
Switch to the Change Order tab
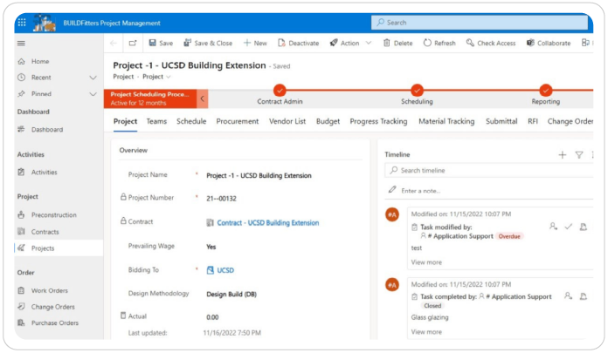click(x=570, y=121)
